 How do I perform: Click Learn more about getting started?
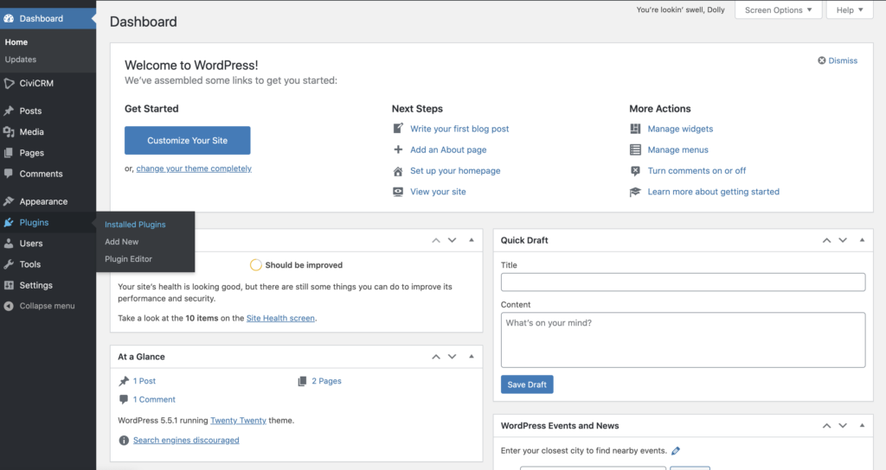(713, 192)
